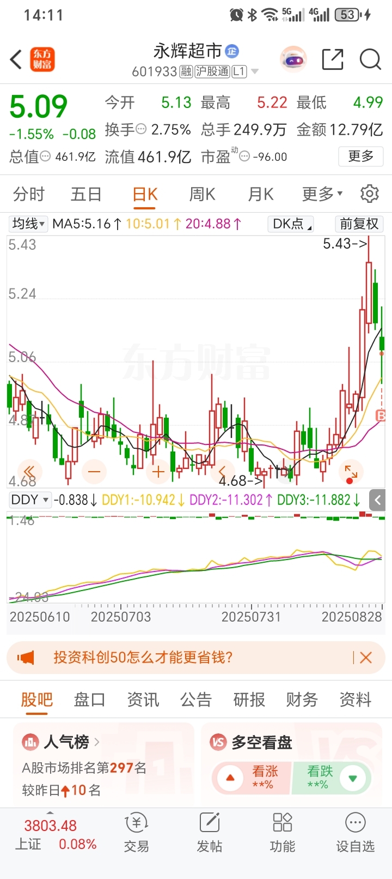Tap the 上证 3803.48 index bar

[x=56, y=834]
